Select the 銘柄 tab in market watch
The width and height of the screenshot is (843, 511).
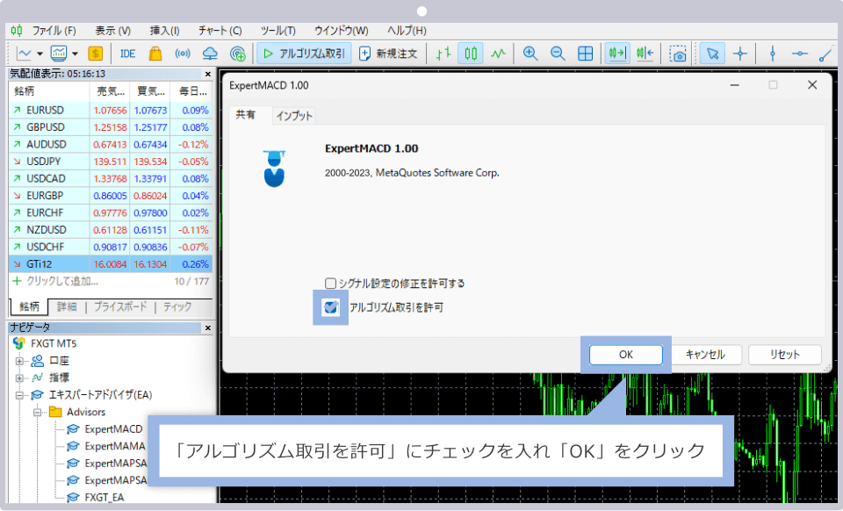pos(29,306)
